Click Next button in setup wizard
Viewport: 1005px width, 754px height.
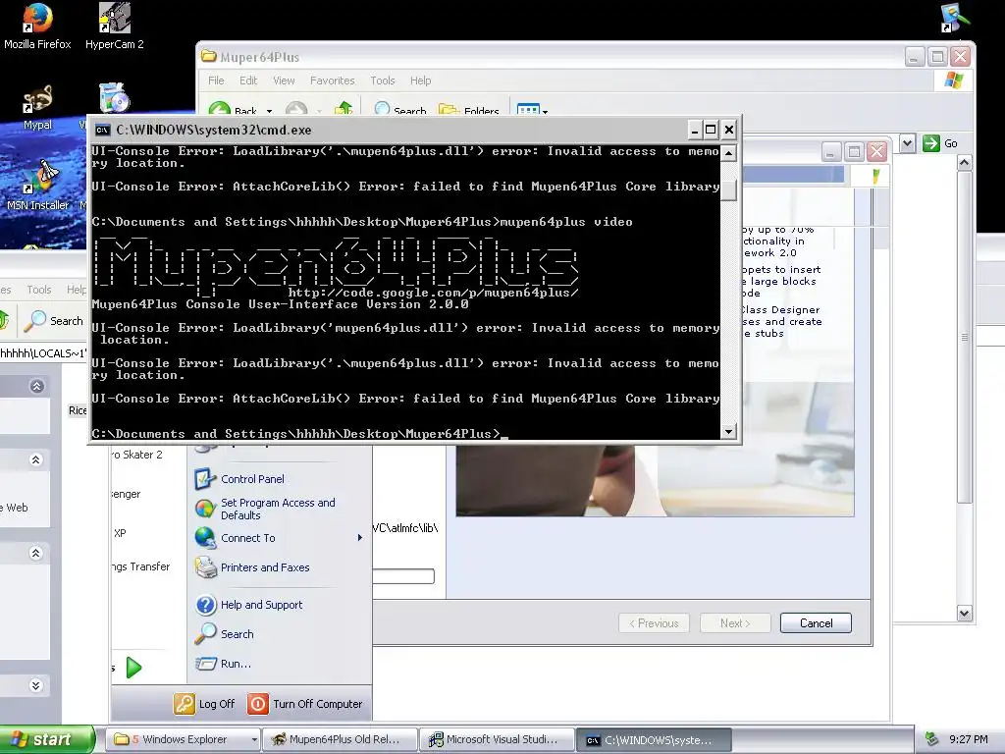735,623
